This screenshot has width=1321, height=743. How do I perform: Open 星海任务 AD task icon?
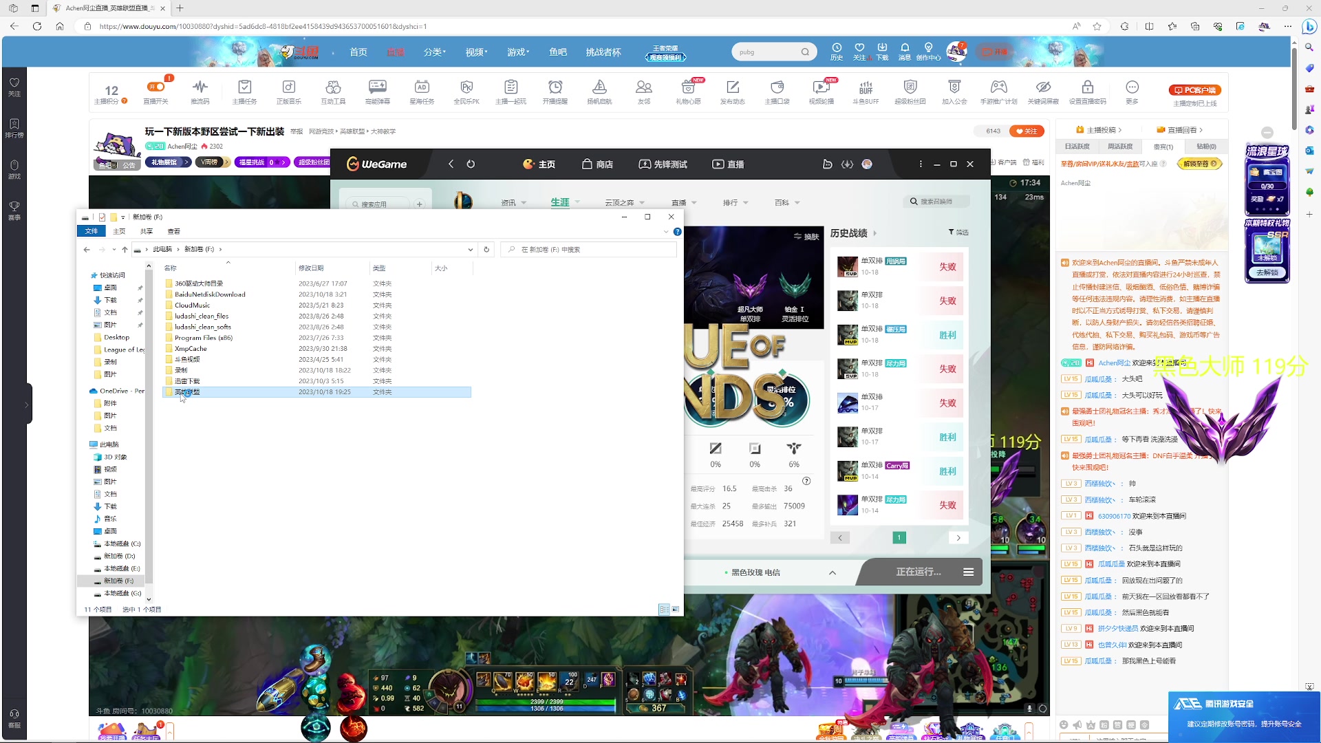pyautogui.click(x=422, y=87)
